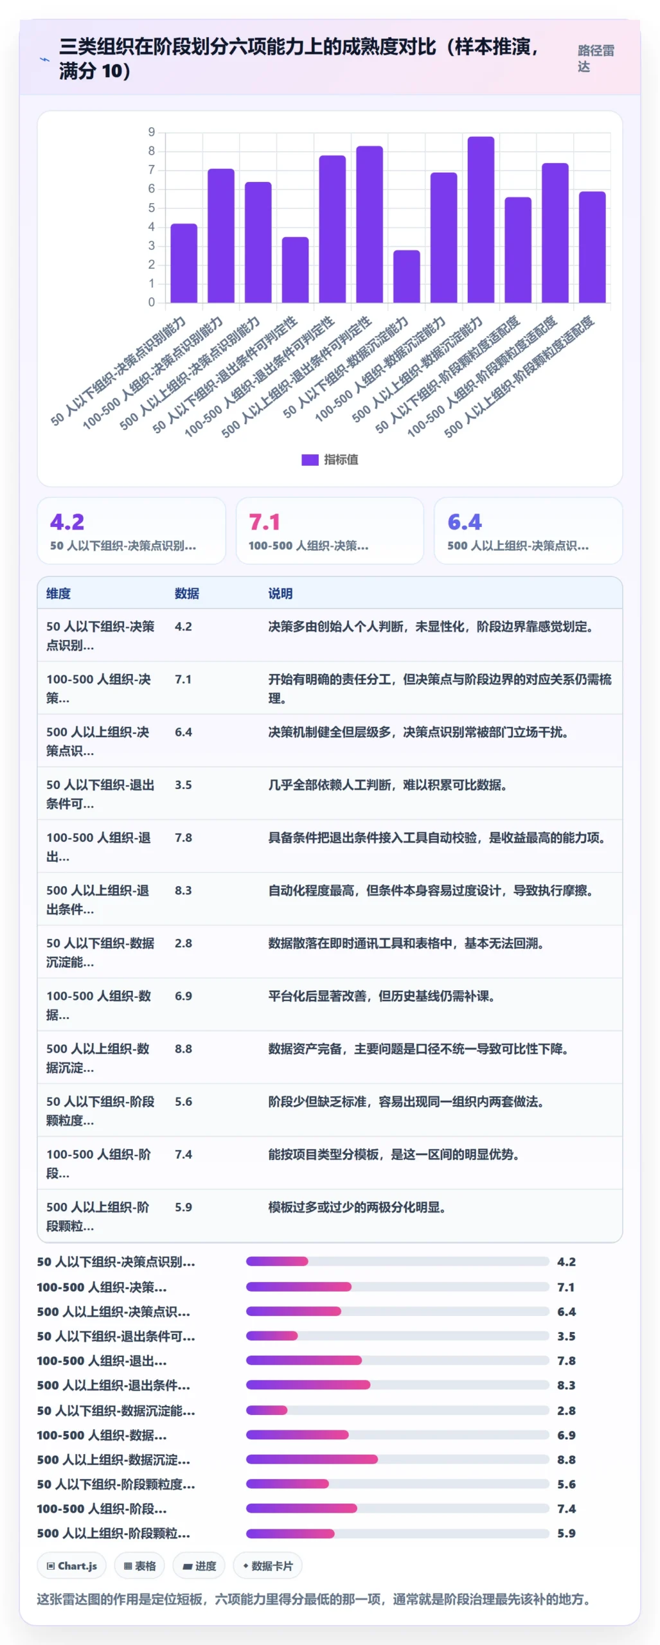Click the 路径雷达 tag in the header

(x=596, y=58)
